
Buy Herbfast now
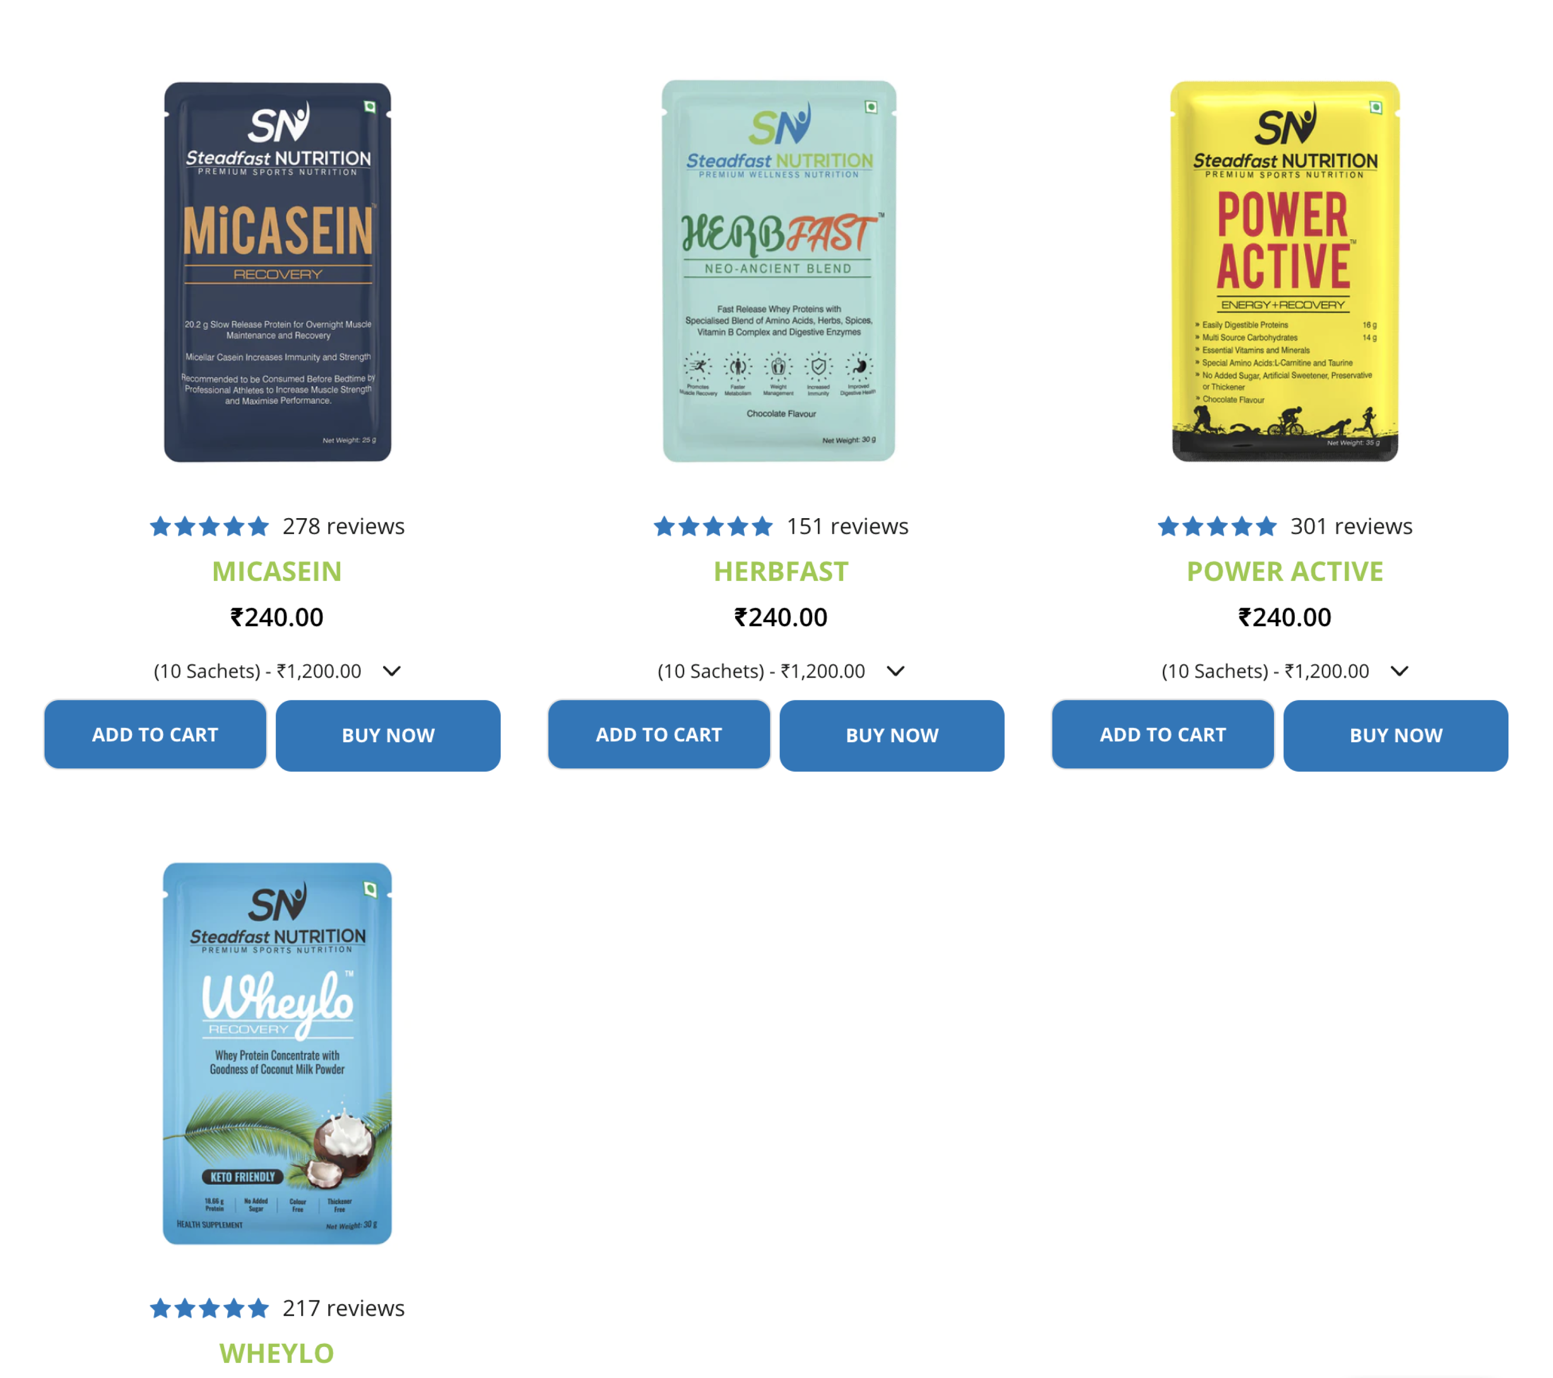892,736
